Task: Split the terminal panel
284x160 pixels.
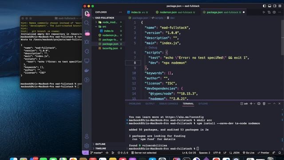Action: click(x=259, y=104)
